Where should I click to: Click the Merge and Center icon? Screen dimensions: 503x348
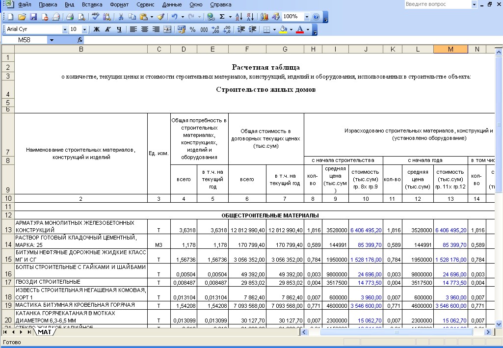(x=167, y=29)
